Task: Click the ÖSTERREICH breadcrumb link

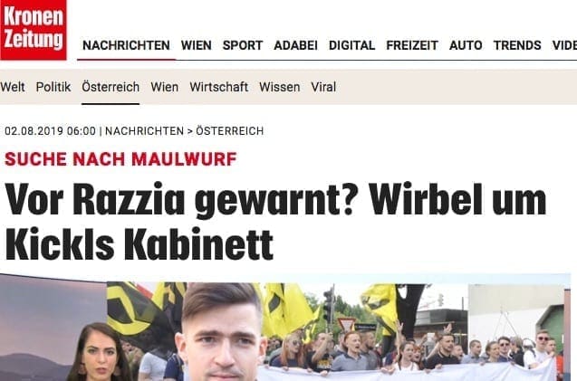Action: (230, 131)
